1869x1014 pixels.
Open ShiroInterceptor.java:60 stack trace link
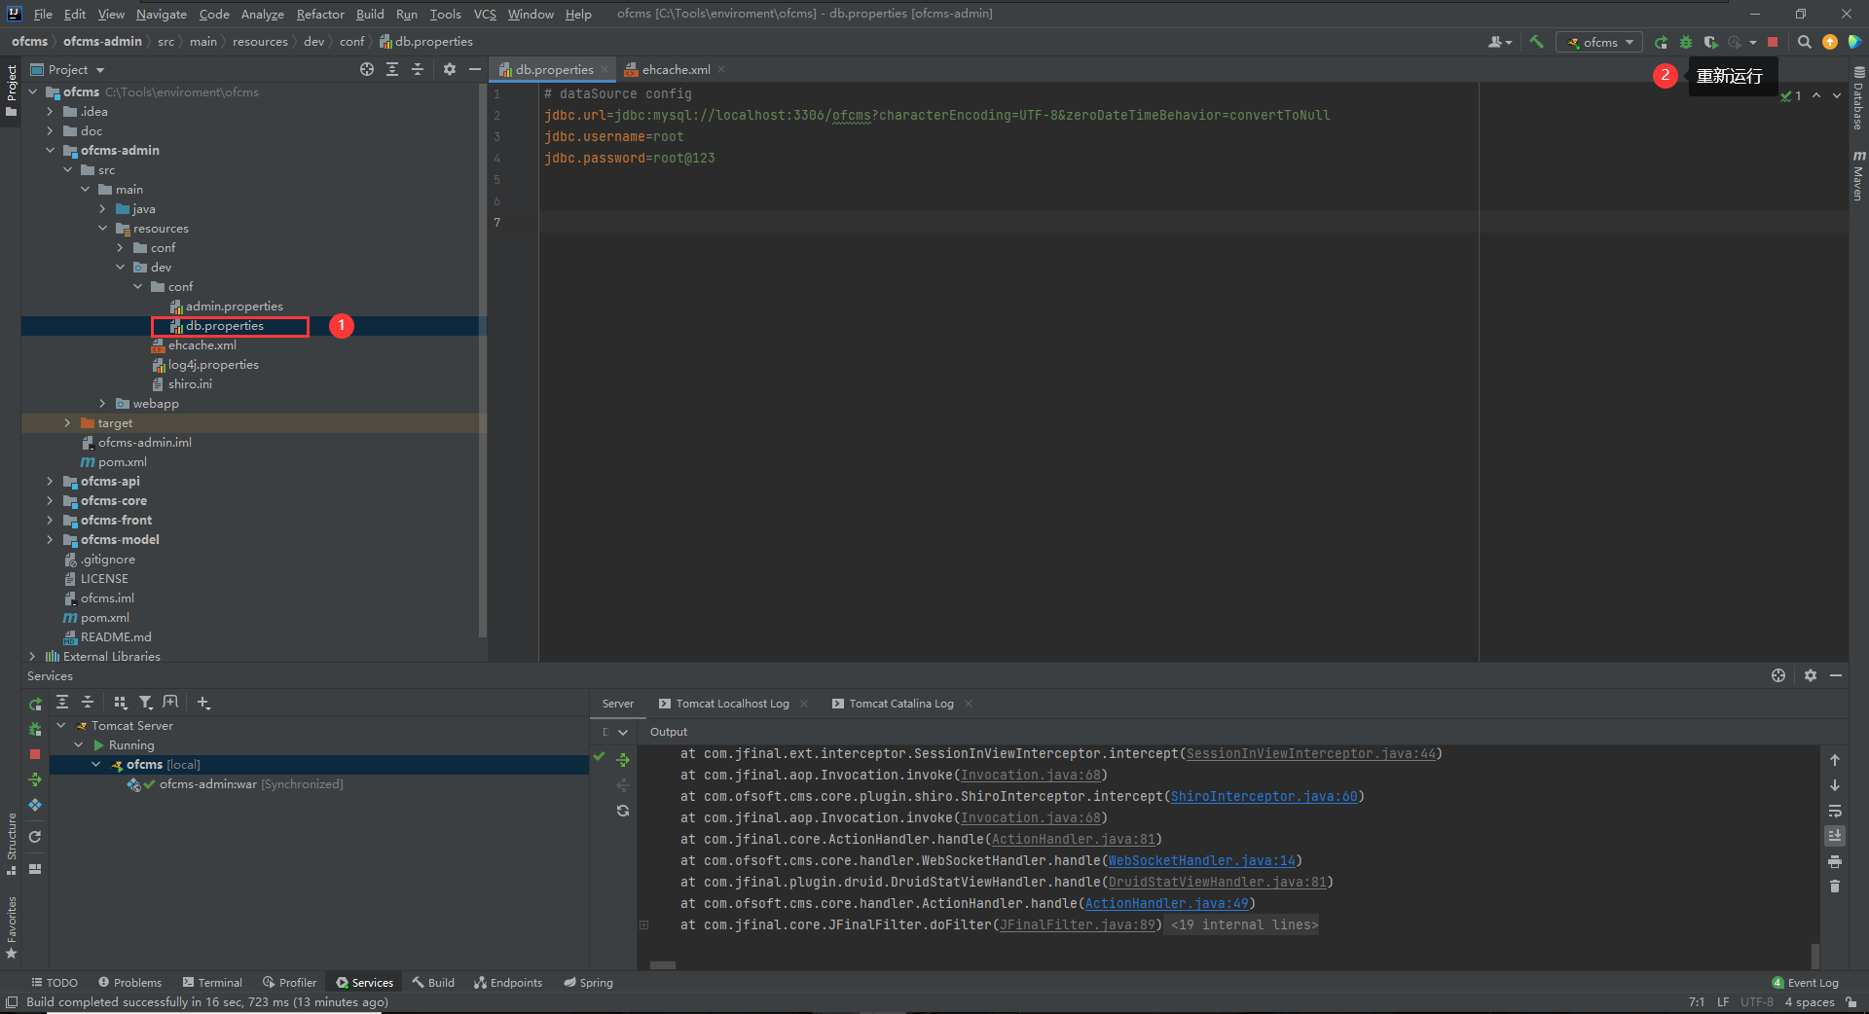(1264, 796)
